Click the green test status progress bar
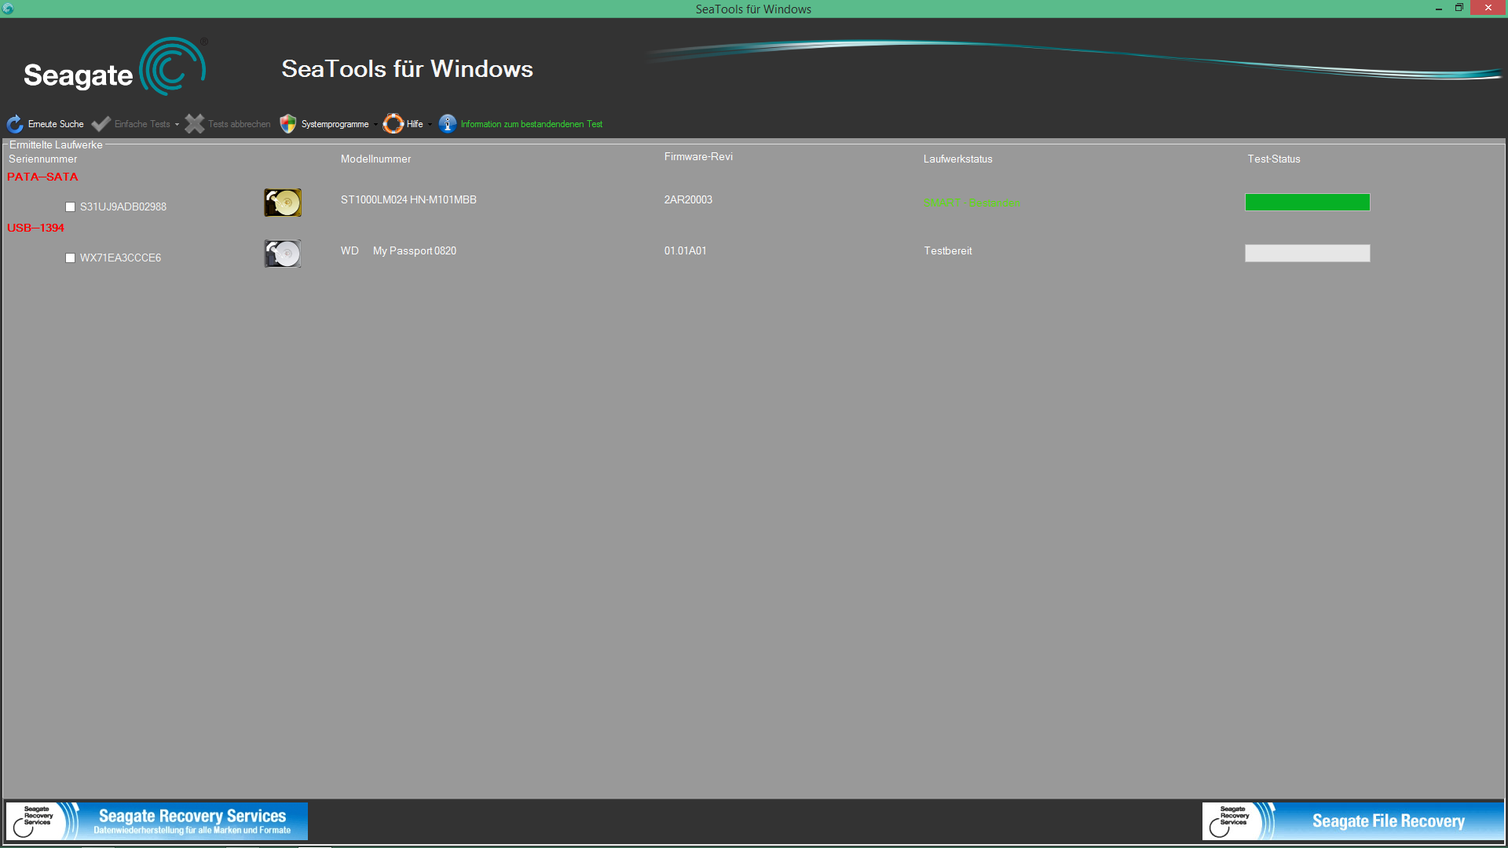This screenshot has height=848, width=1508. click(x=1307, y=203)
